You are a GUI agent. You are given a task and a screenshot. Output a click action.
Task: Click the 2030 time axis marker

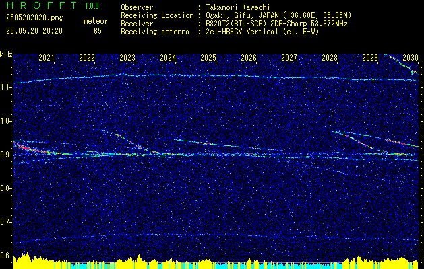click(411, 58)
